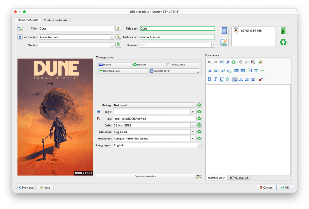Open the Date calendar dropdown

192,125
